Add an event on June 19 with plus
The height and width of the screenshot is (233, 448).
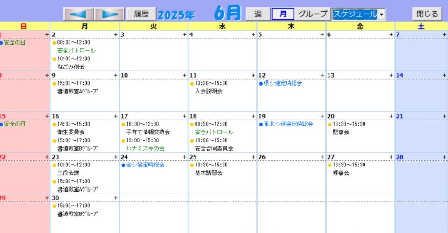pos(322,116)
